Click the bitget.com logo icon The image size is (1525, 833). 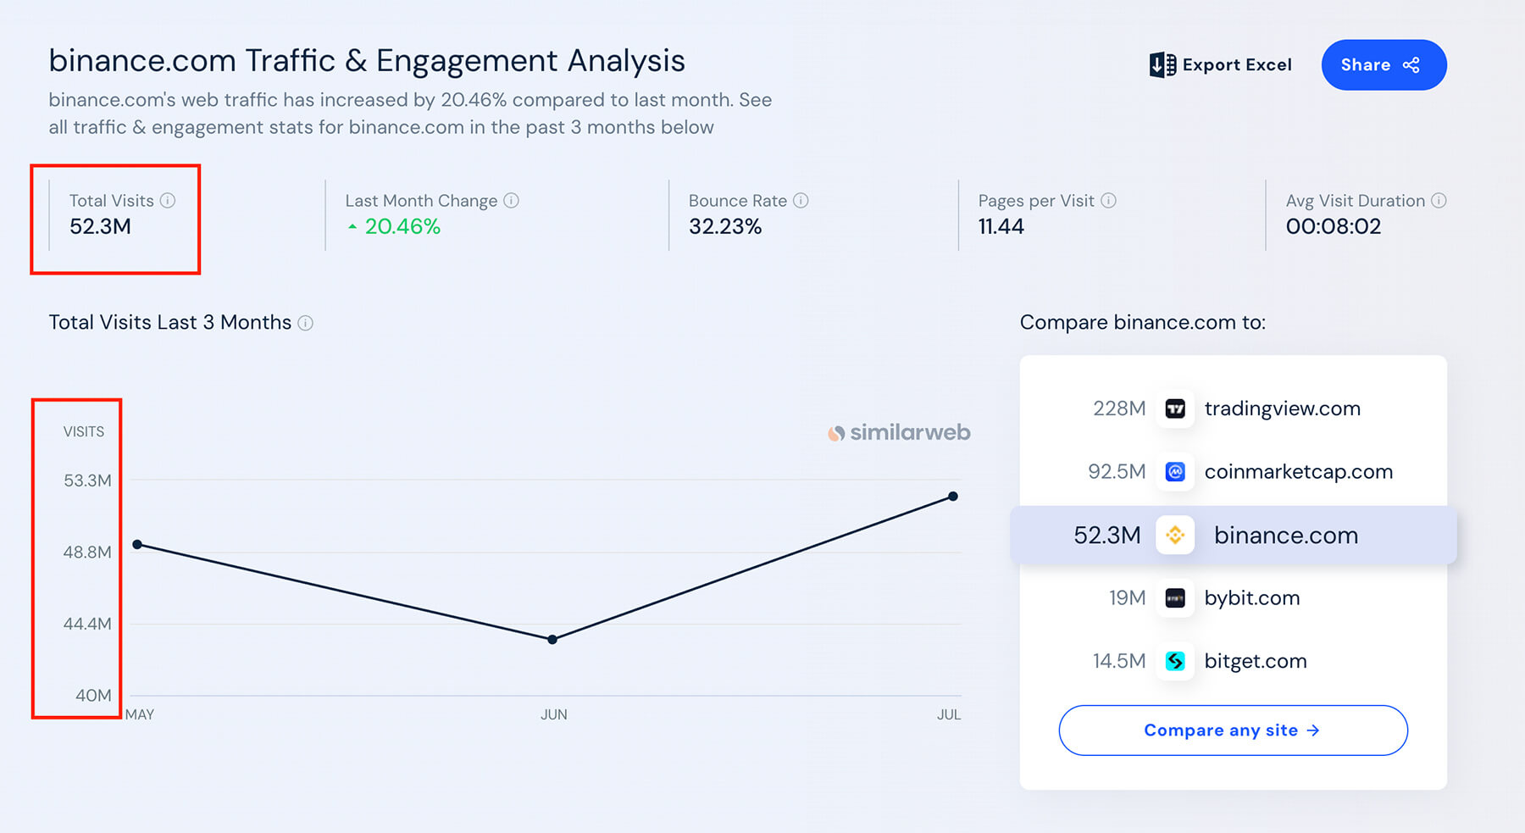pos(1175,661)
